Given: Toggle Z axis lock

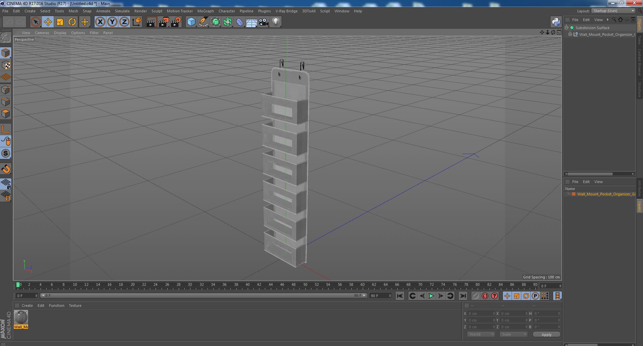Looking at the screenshot, I should tap(124, 22).
